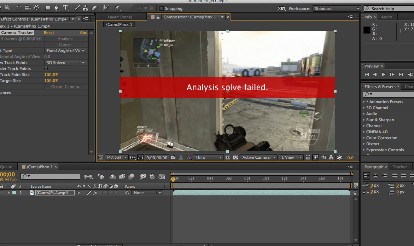
Task: Take a snapshot with camera icon
Action: point(173,157)
